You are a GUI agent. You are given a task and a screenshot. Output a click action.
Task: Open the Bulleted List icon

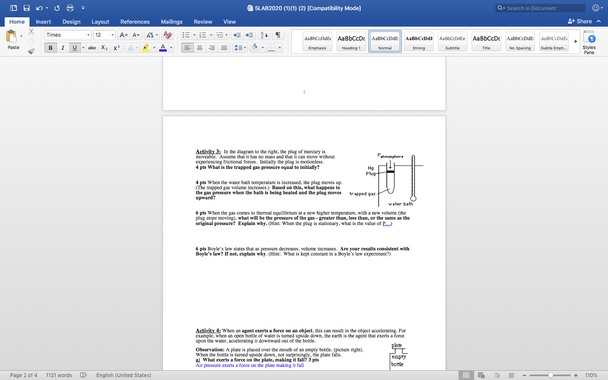click(x=185, y=35)
